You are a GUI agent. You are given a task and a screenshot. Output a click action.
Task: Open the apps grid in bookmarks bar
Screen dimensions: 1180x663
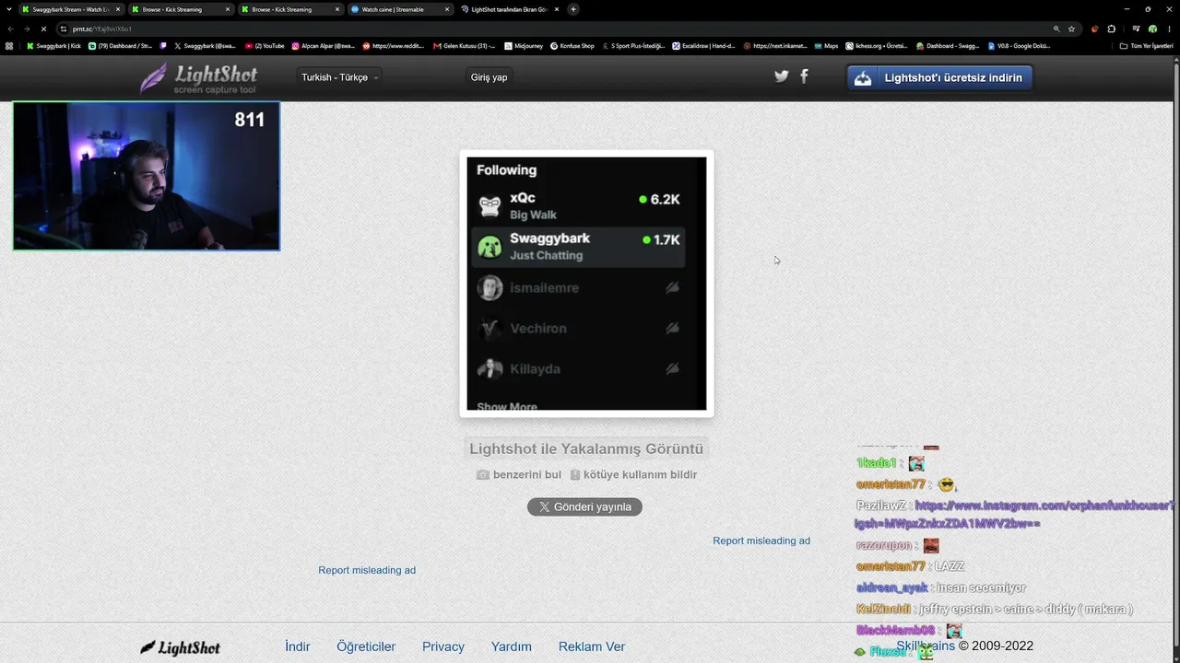[x=9, y=46]
